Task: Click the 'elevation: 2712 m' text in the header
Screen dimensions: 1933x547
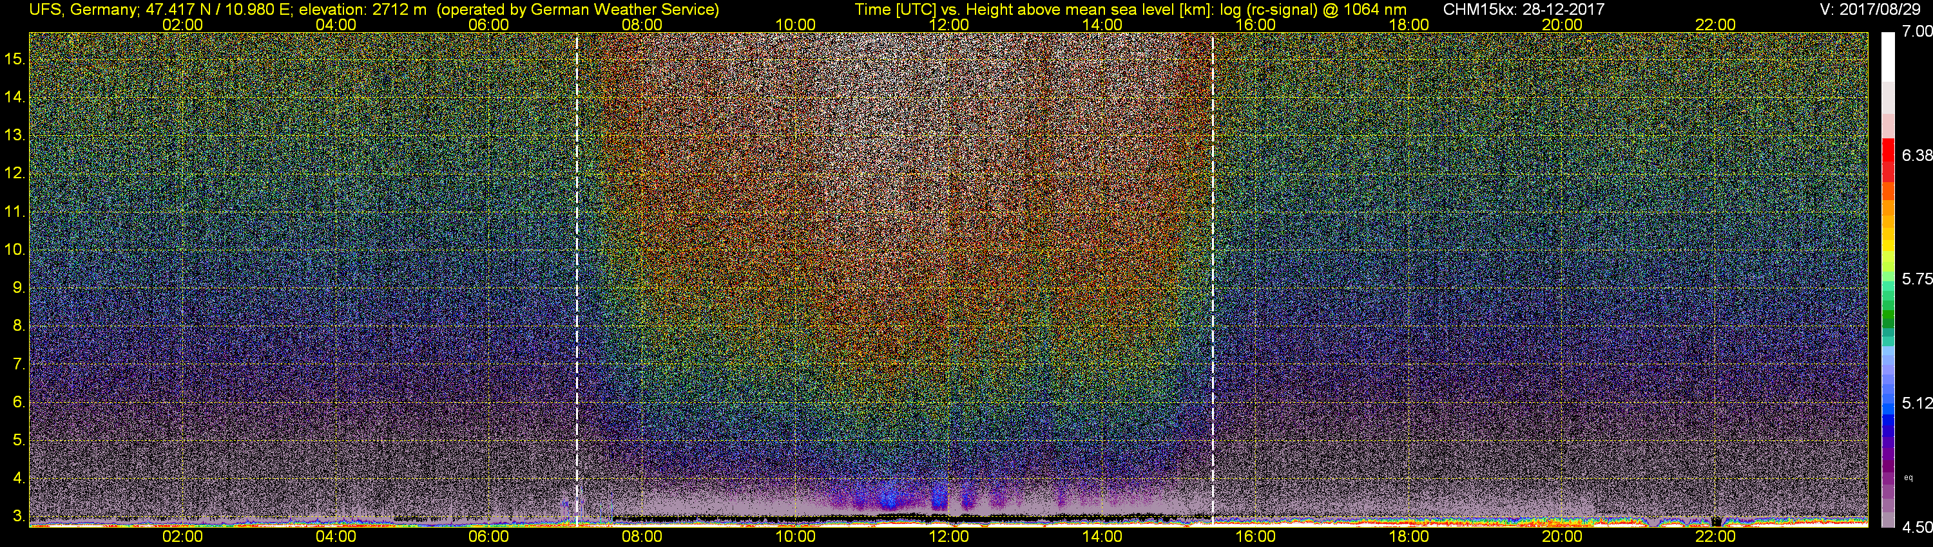Action: 362,10
